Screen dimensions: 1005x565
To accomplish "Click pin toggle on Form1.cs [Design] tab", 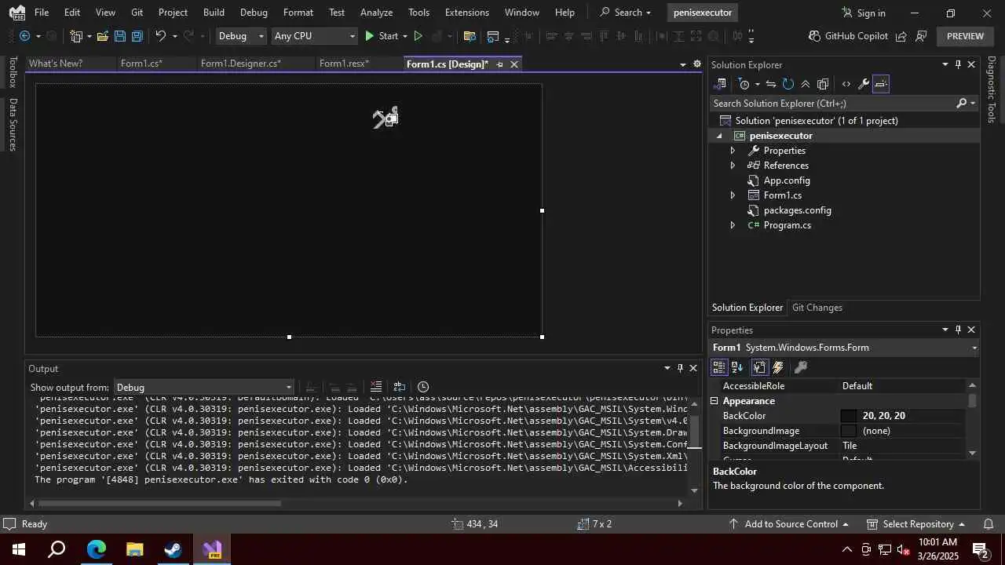I will 499,64.
